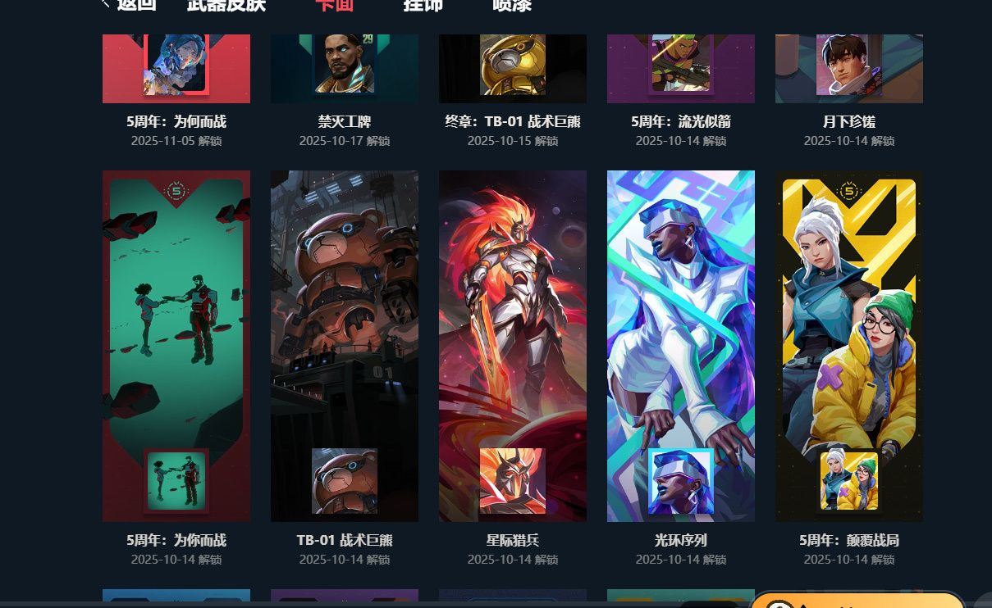Click the back arrow beside 返回

[x=106, y=4]
